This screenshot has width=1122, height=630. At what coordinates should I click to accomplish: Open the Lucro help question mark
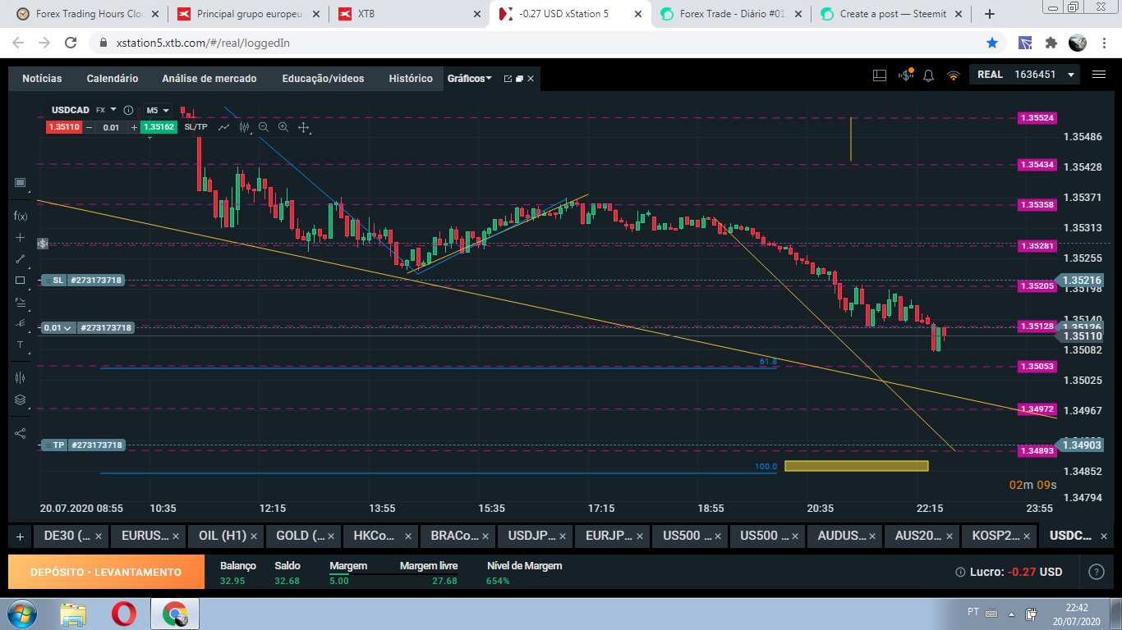[x=1096, y=572]
